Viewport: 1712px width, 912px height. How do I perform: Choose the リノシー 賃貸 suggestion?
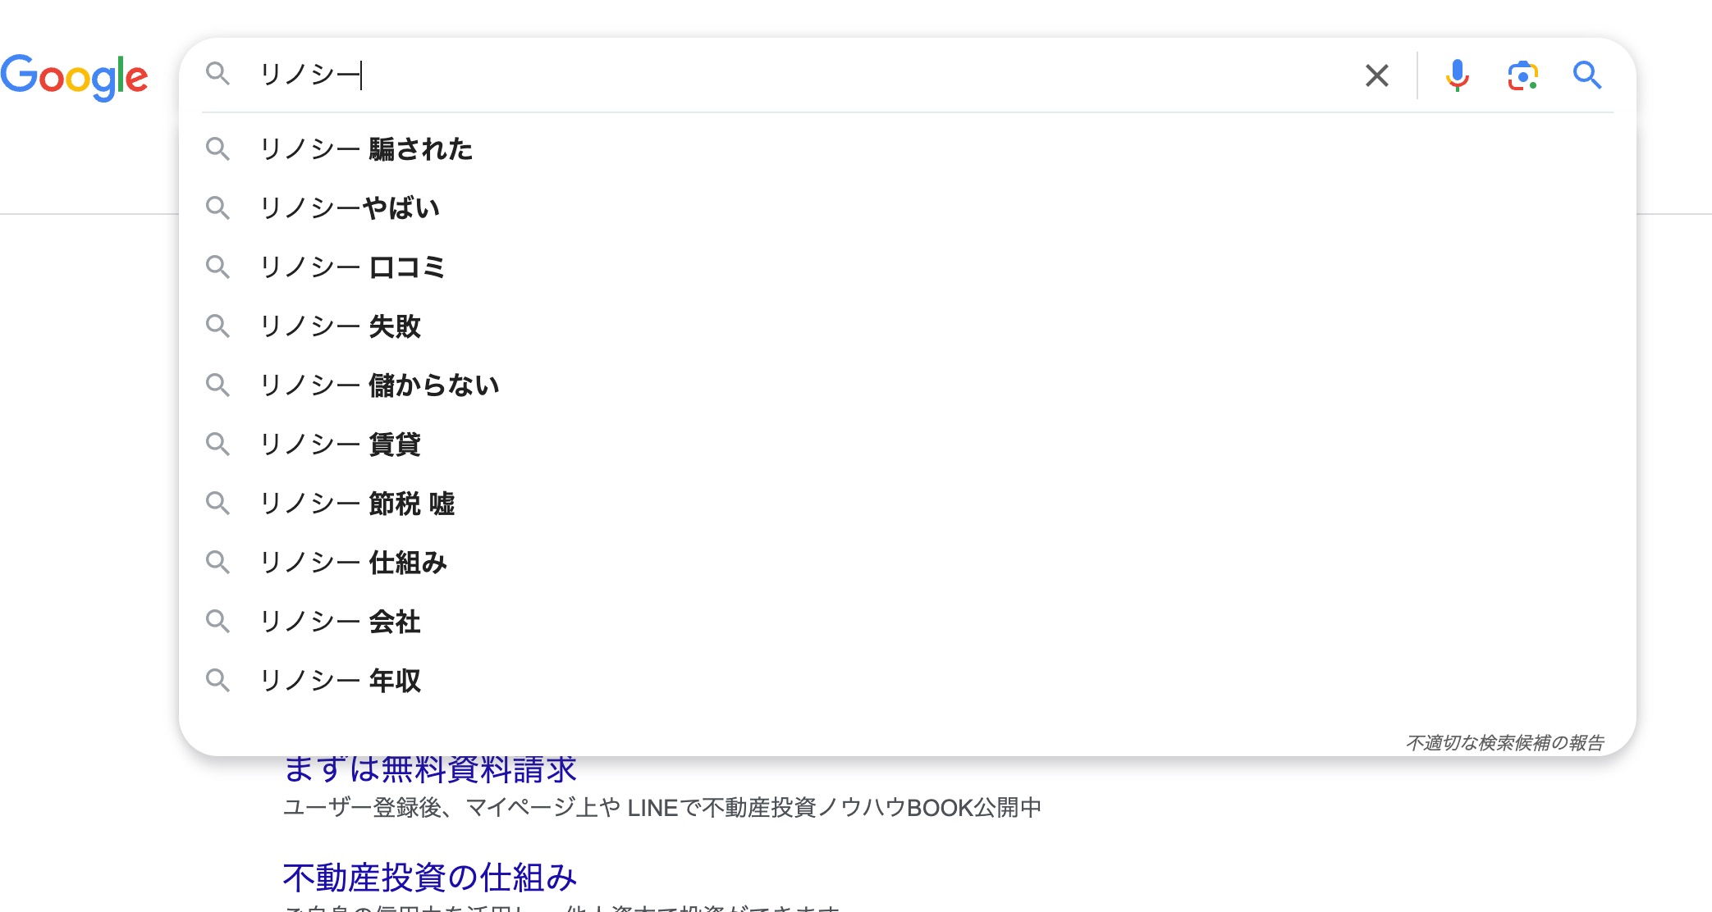(341, 445)
